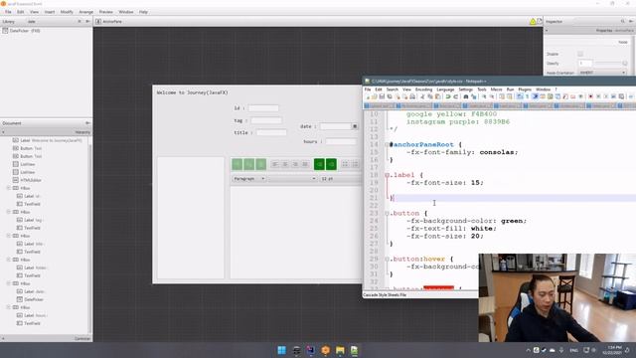Click the yellow warning icon in Scene Builder
Viewport: 636px width, 358px height.
(533, 22)
